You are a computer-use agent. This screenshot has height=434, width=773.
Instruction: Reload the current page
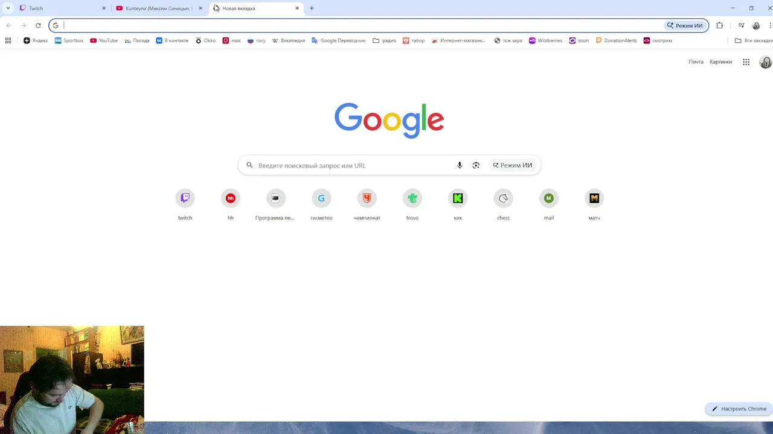38,25
